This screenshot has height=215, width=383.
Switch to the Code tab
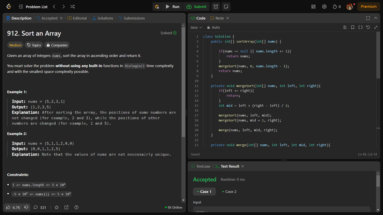(x=198, y=18)
